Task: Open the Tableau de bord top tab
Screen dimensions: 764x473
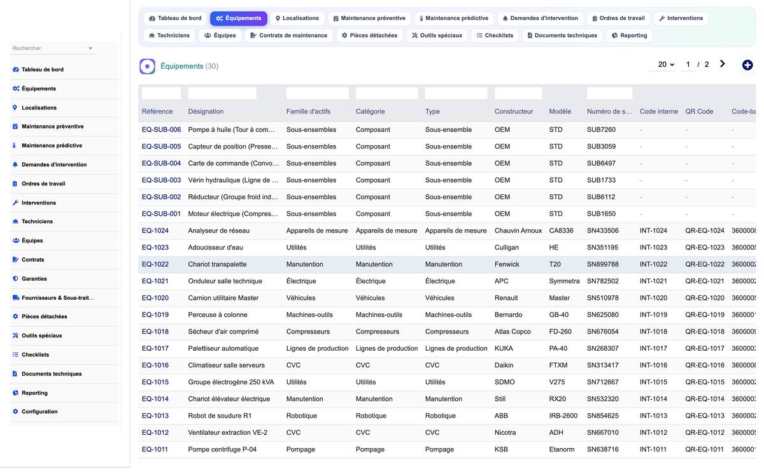Action: click(x=175, y=18)
